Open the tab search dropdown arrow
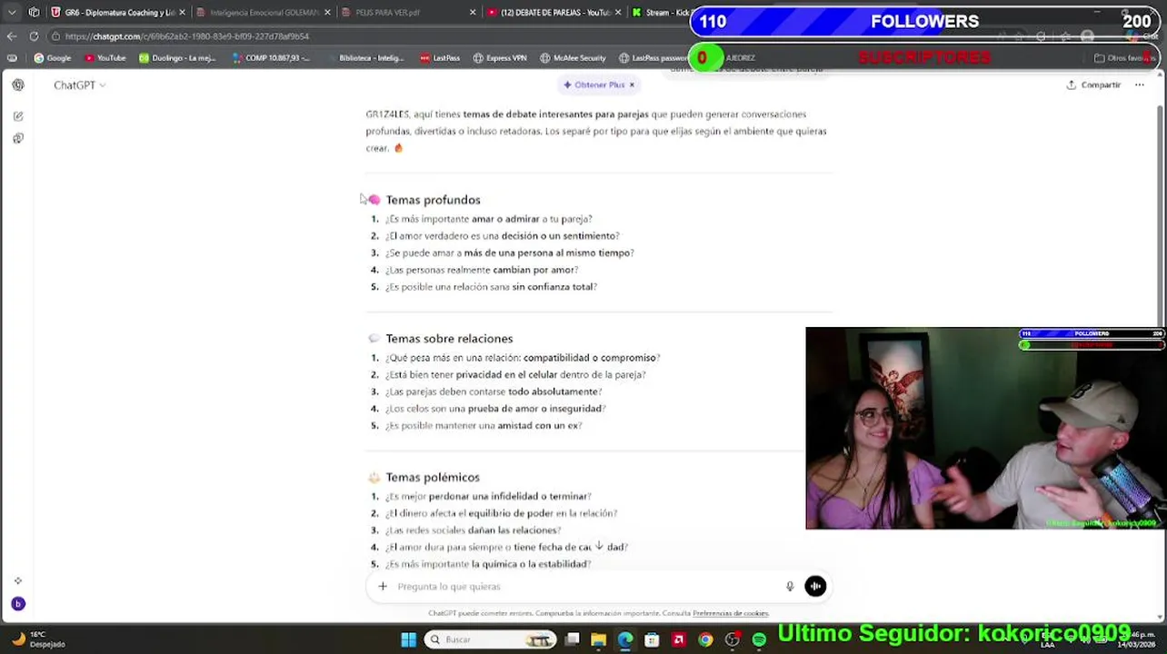This screenshot has height=654, width=1167. pyautogui.click(x=12, y=13)
